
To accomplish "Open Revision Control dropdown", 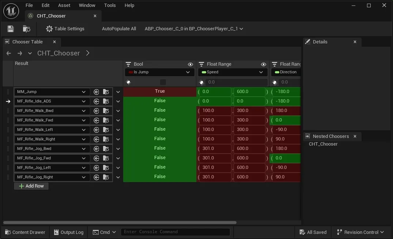I will tap(360, 232).
